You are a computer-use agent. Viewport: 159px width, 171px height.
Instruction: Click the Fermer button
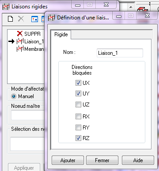click(102, 160)
